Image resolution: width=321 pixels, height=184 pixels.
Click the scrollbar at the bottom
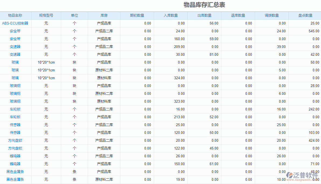coord(160,183)
